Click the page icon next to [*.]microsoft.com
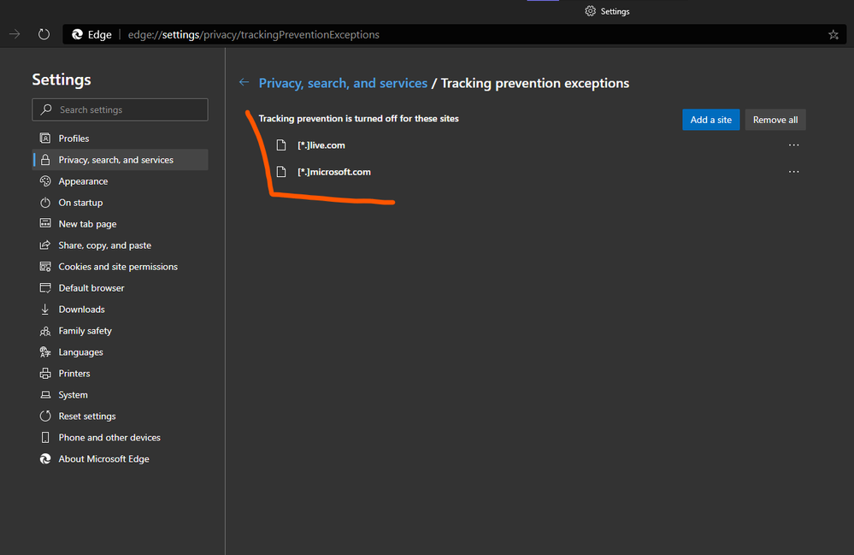Screen dimensions: 854x555 281,172
